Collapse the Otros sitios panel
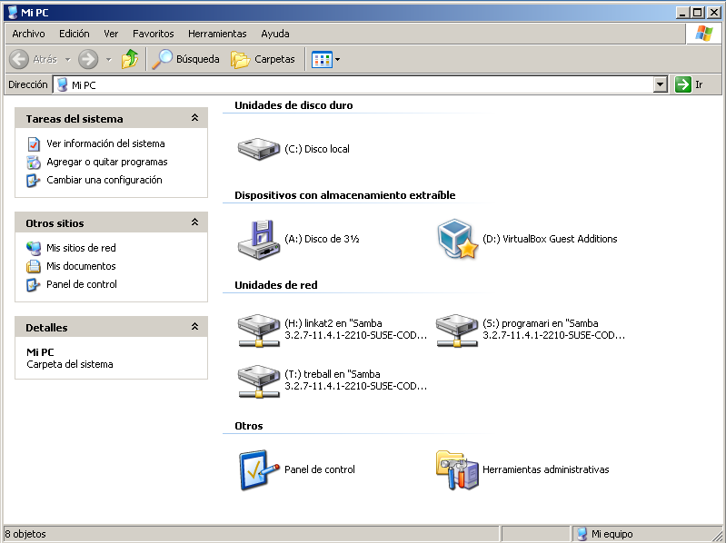 coord(194,222)
